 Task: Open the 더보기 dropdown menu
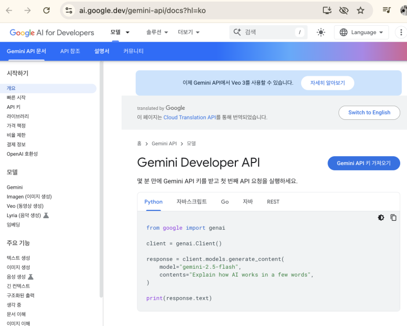coord(188,33)
